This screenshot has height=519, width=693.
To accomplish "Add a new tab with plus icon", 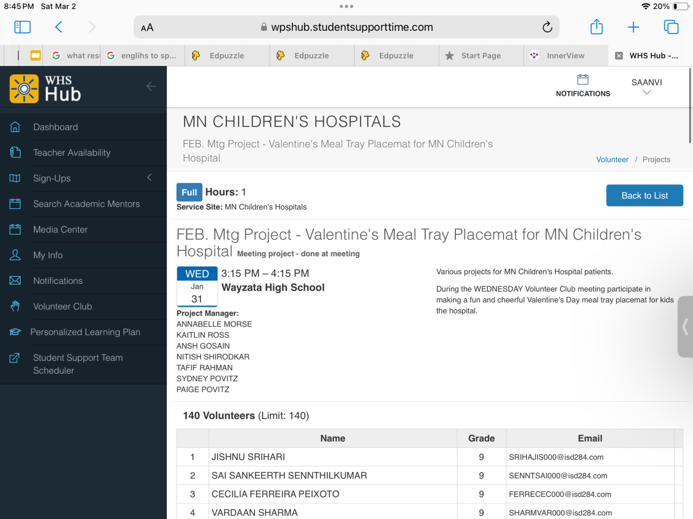I will click(633, 27).
